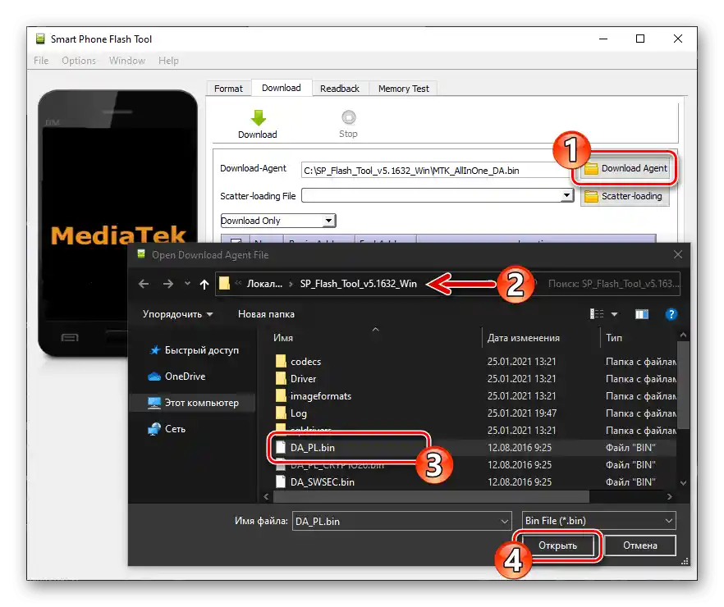Open the Bin File (*.bin) type dropdown
This screenshot has height=607, width=724.
point(599,521)
